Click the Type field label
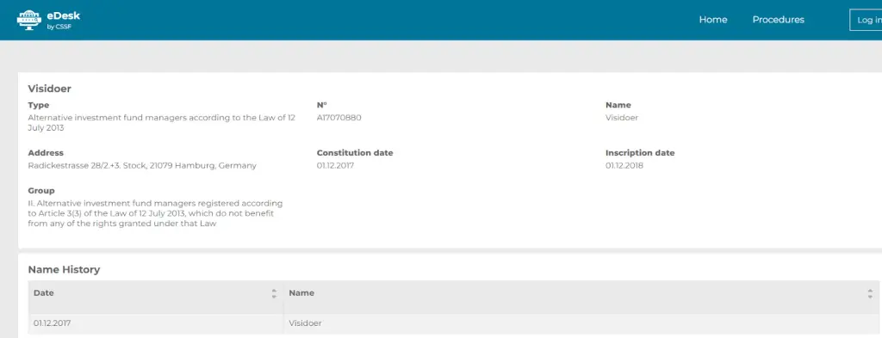Image resolution: width=882 pixels, height=338 pixels. point(38,105)
